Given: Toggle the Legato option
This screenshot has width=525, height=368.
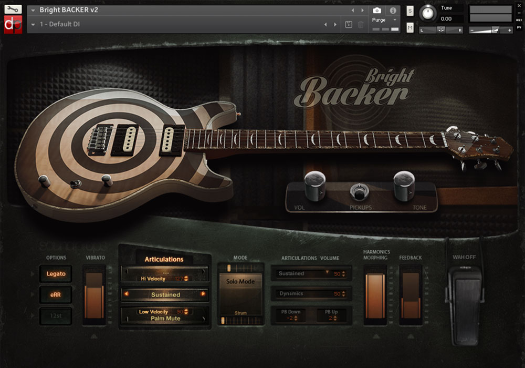Looking at the screenshot, I should coord(56,274).
